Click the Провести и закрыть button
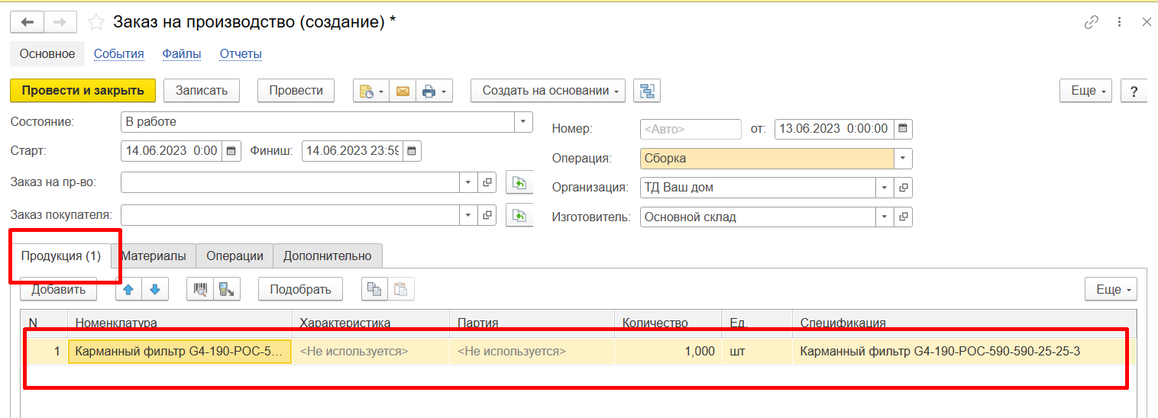1158x418 pixels. point(82,91)
